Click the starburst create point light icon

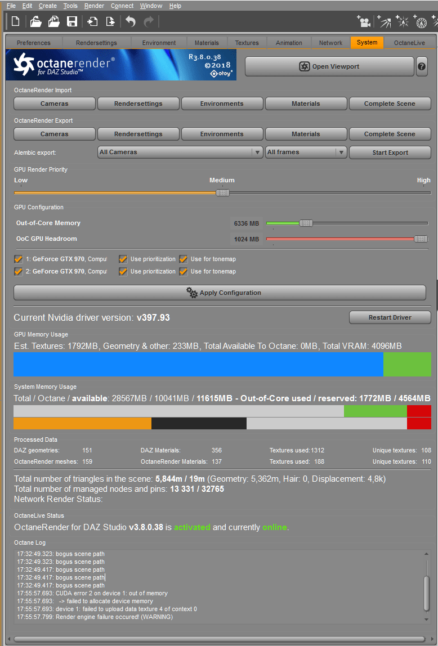(x=402, y=22)
